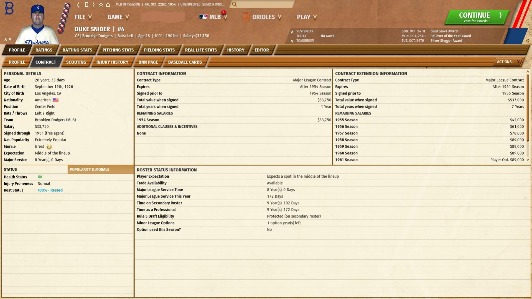The height and width of the screenshot is (299, 532).
Task: Switch to the HISTORY tab
Action: pos(236,50)
